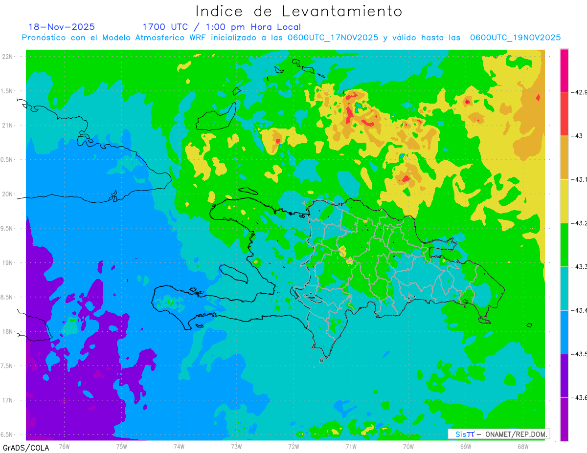This screenshot has height=453, width=587.
Task: Click the magenta top segment of the color scale
Action: (564, 70)
